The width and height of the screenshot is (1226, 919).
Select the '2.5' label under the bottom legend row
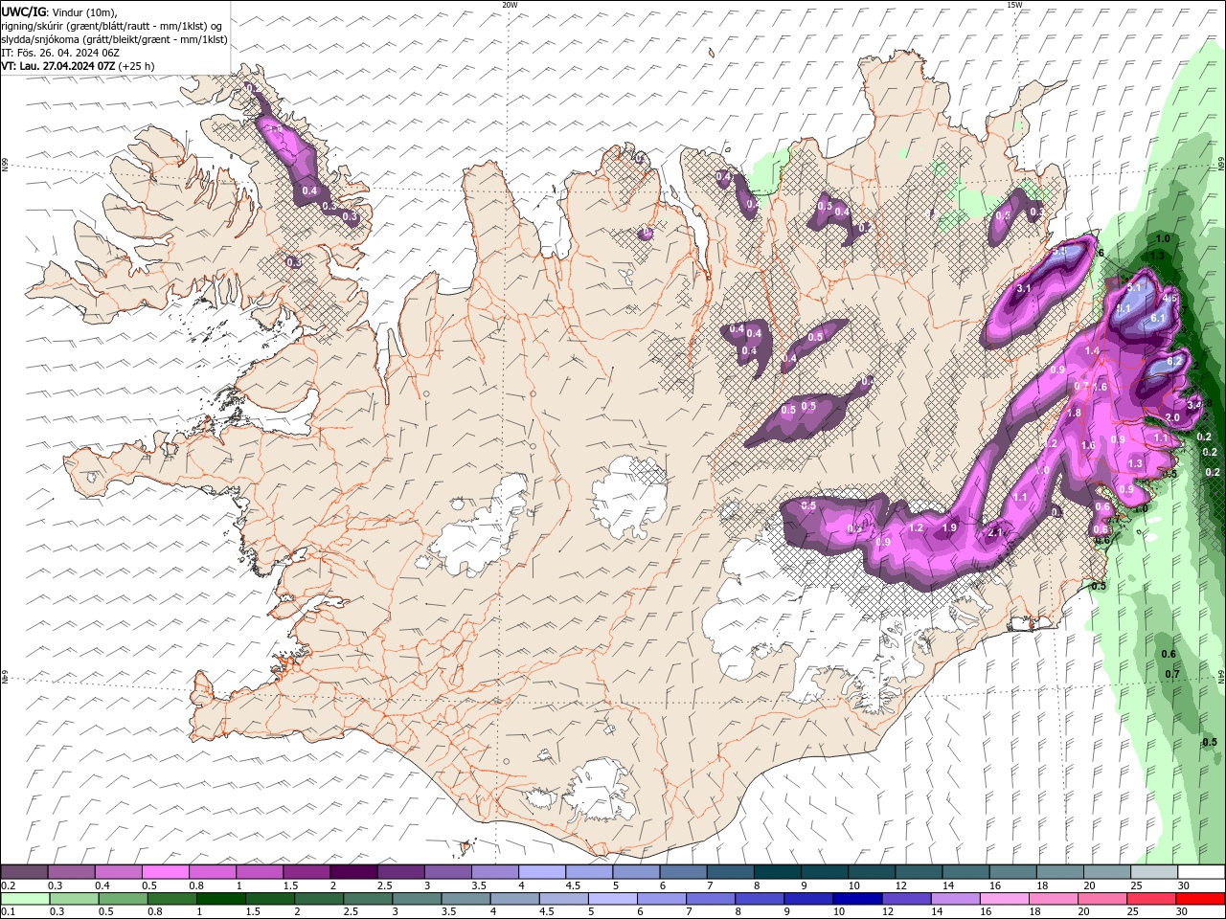click(352, 912)
